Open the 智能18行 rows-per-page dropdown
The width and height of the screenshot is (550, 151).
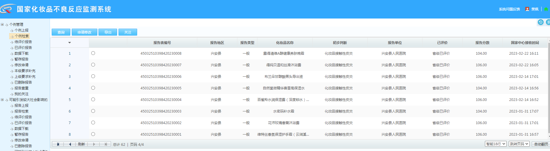click(496, 144)
